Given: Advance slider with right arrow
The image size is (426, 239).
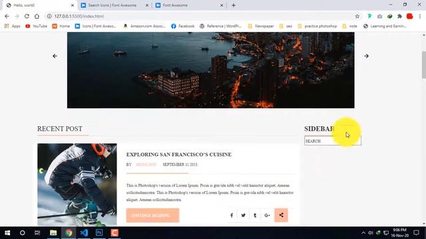Looking at the screenshot, I should click(x=366, y=56).
